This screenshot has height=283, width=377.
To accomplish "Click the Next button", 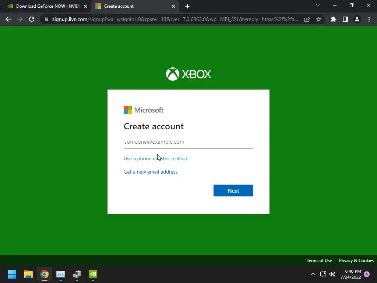I will 233,191.
